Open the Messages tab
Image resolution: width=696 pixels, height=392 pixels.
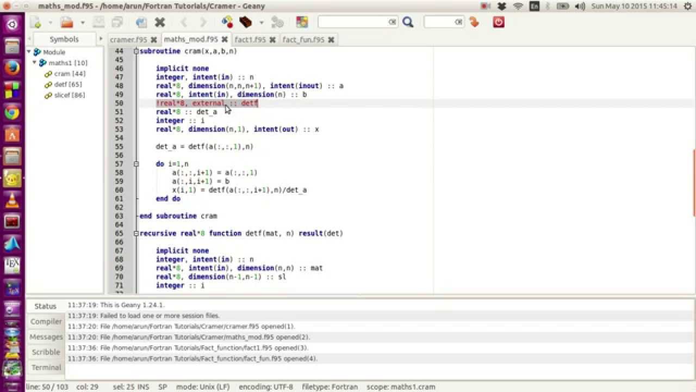pos(46,337)
